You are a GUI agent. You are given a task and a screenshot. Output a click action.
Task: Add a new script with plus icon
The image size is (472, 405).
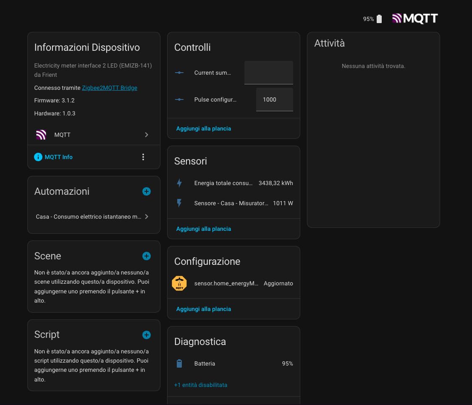pos(146,335)
